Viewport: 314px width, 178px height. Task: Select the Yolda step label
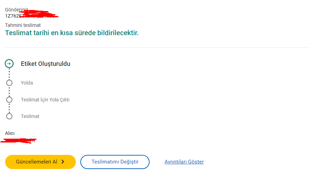[x=27, y=83]
